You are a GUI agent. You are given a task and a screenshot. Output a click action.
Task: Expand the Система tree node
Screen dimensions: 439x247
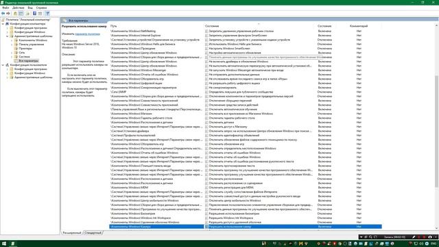(x=12, y=56)
